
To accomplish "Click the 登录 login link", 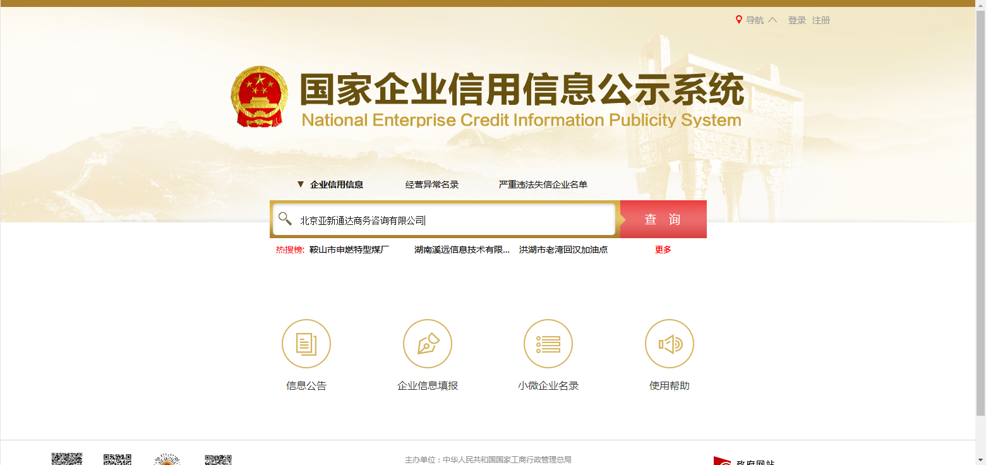I will 797,20.
